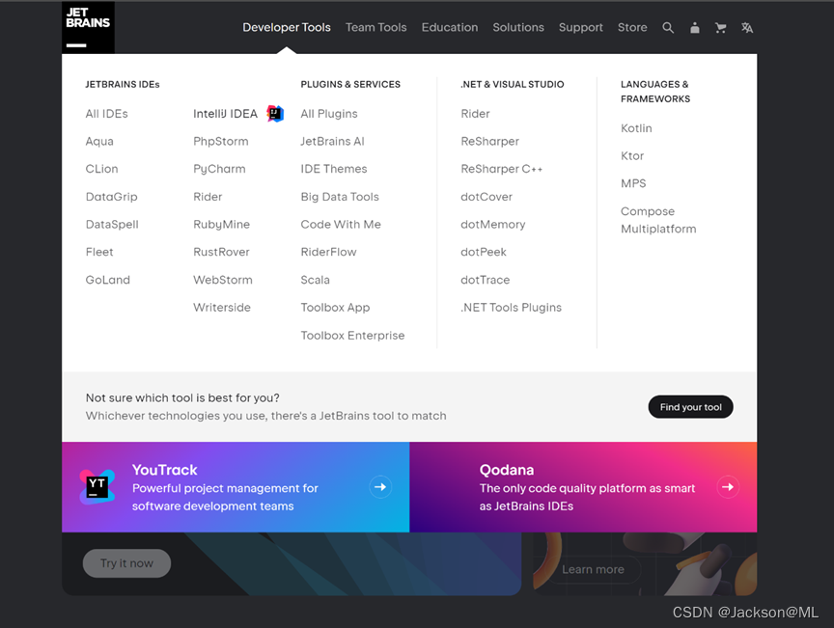Image resolution: width=834 pixels, height=628 pixels.
Task: Open the All Plugins link
Action: coord(329,113)
